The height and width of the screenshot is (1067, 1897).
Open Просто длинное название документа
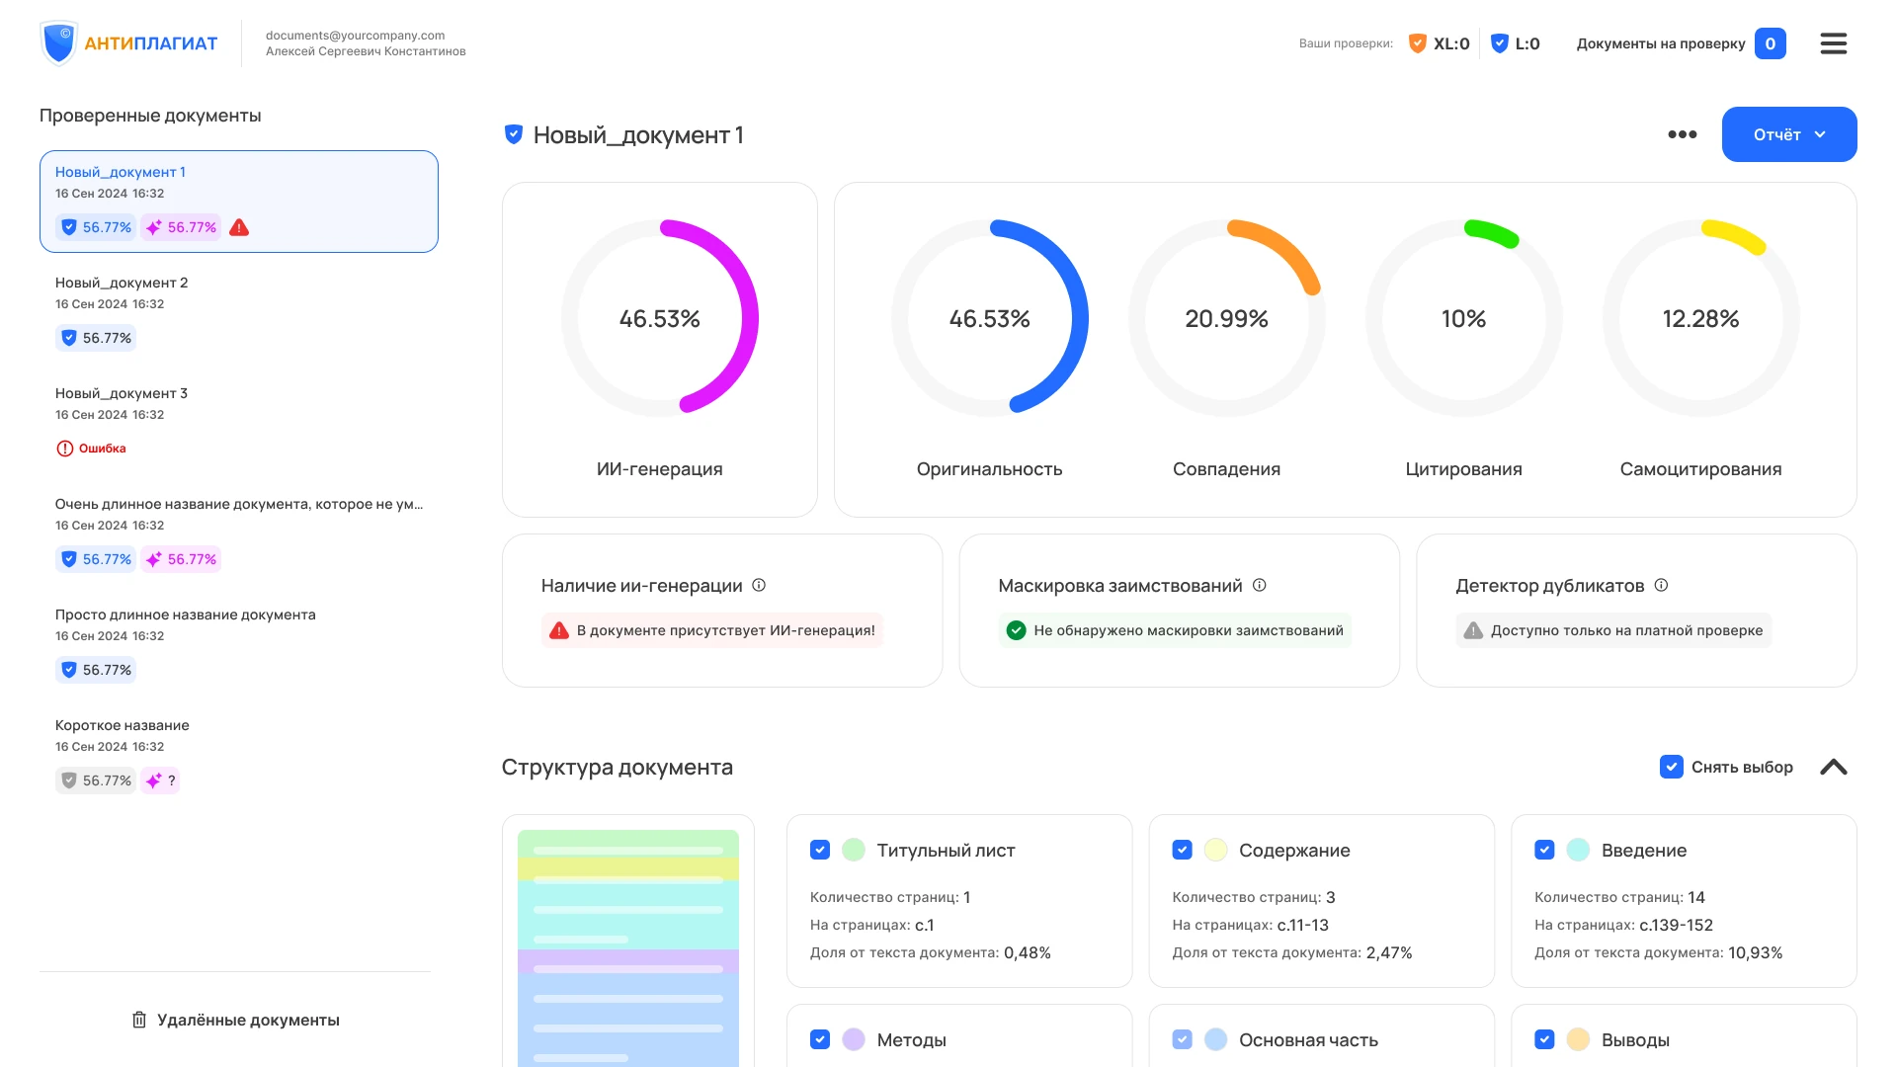coord(239,644)
